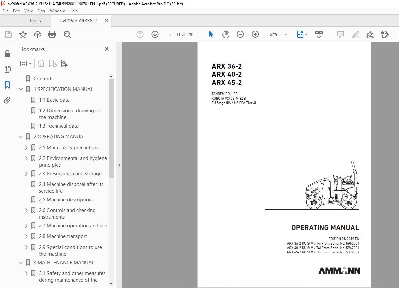
Task: Select the Hand pan tool
Action: point(225,34)
